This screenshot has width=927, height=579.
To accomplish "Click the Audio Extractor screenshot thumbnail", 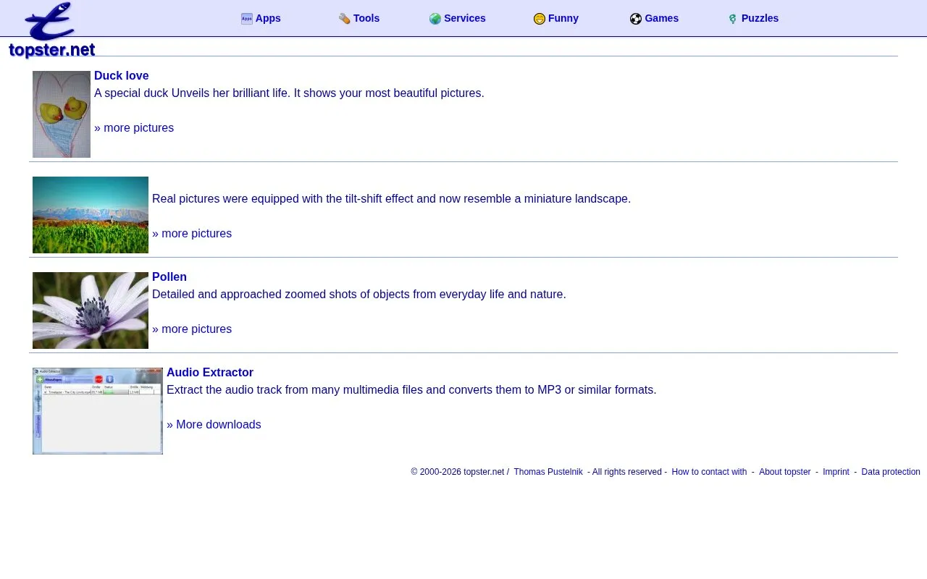I will tap(98, 411).
